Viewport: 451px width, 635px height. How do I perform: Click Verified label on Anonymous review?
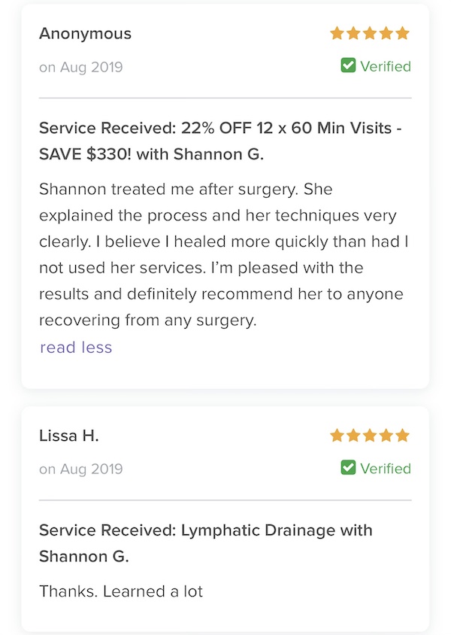pos(386,66)
